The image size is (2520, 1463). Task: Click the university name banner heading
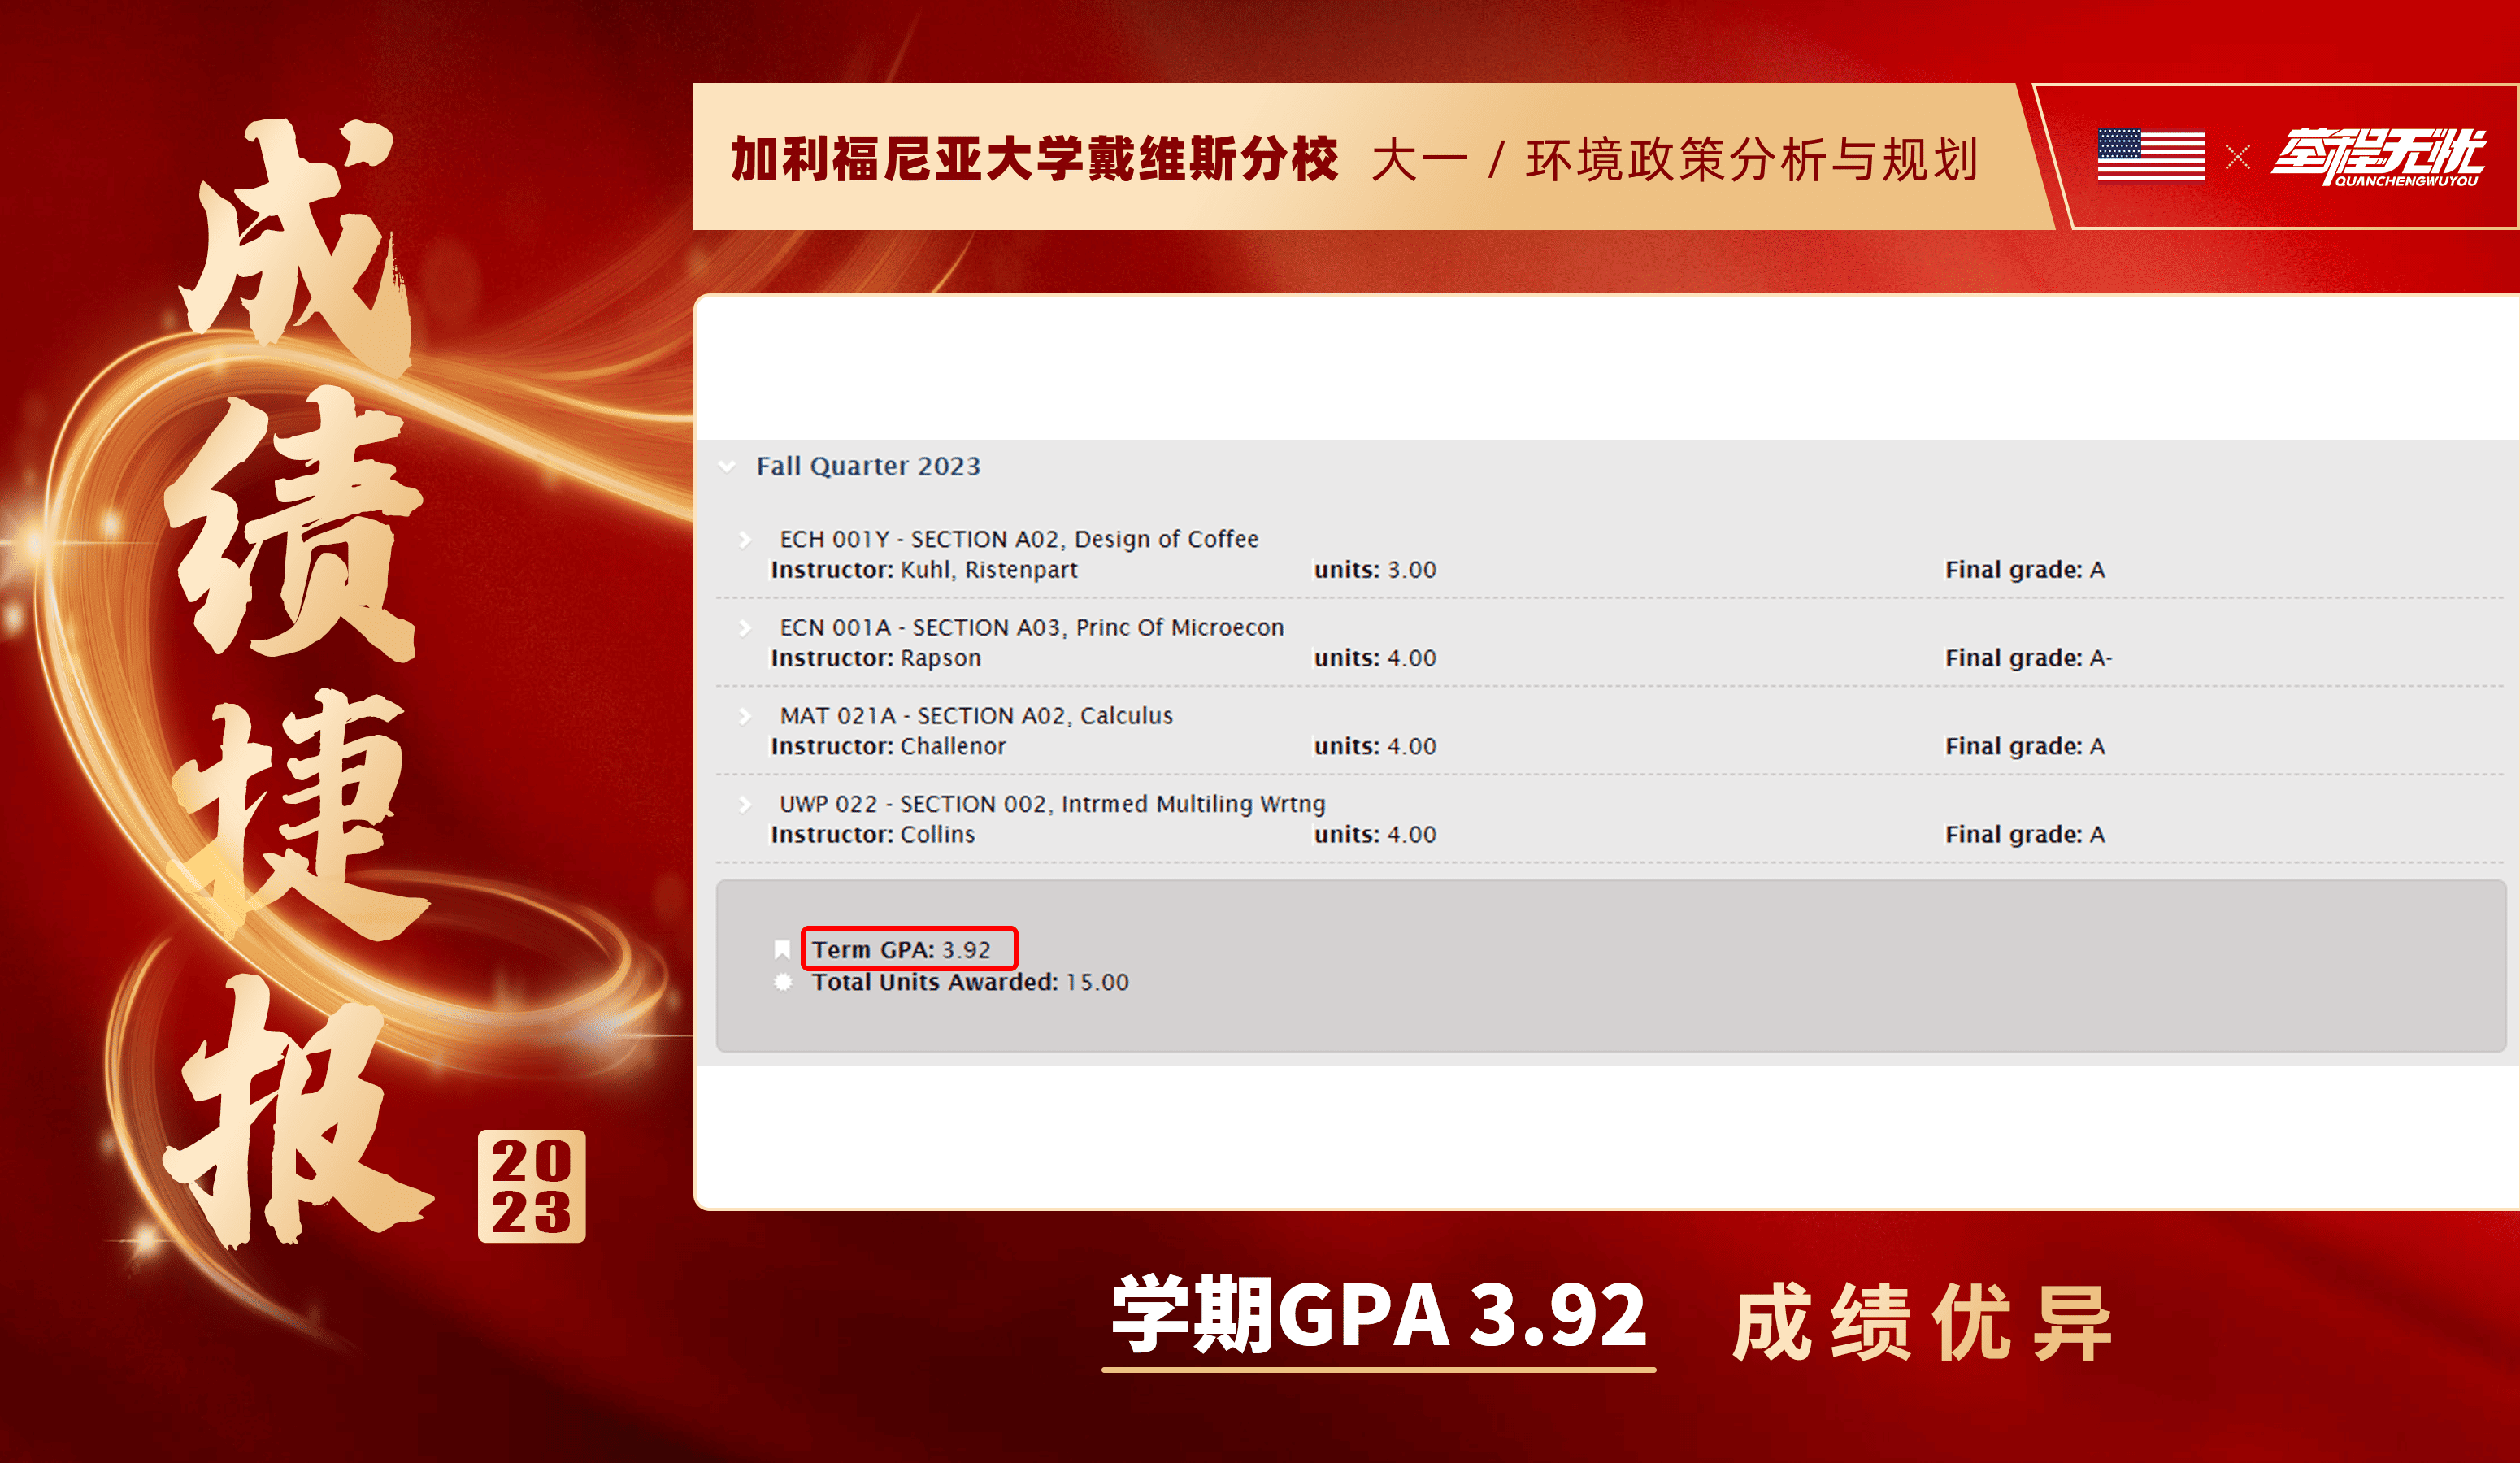pos(1034,159)
